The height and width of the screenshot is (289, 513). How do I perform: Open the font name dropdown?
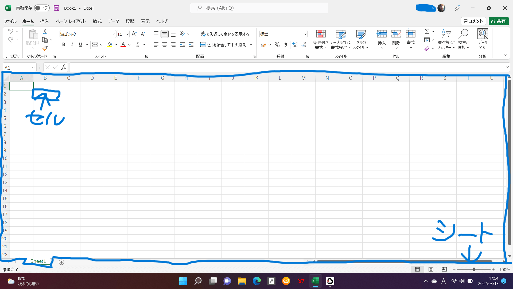click(114, 34)
